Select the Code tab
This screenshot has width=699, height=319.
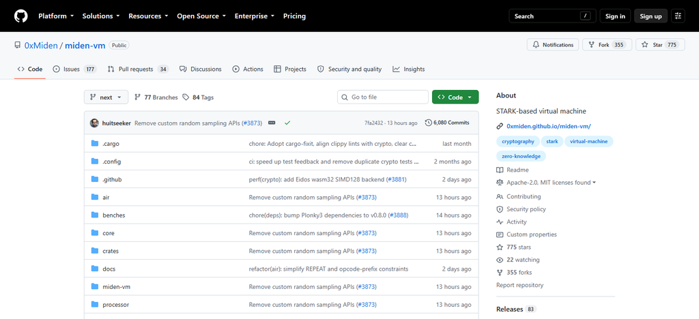30,69
